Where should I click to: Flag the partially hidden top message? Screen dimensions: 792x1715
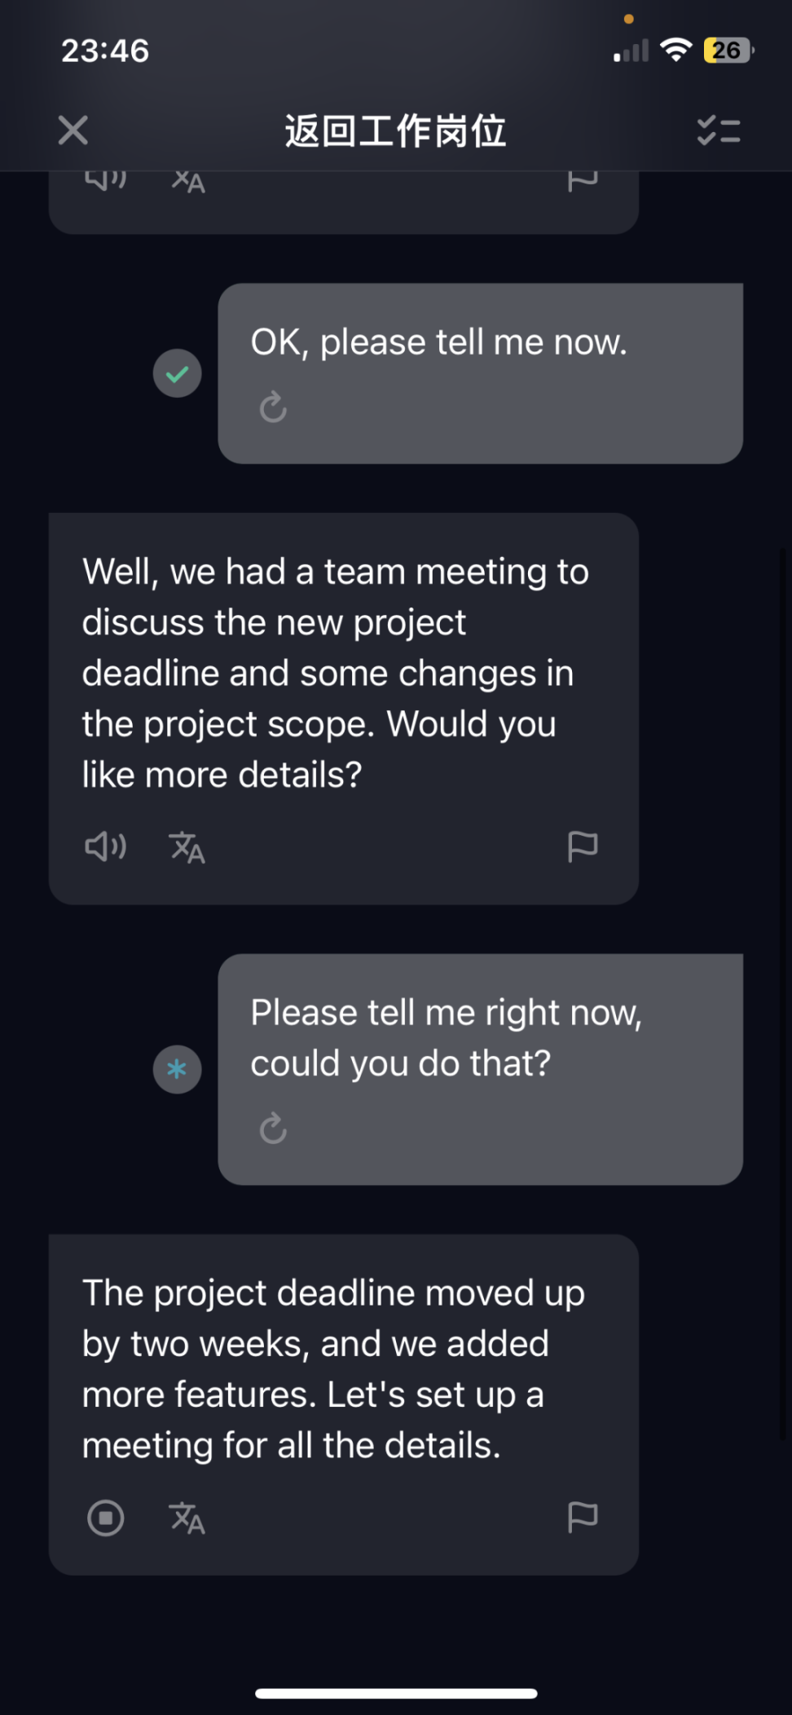pos(583,181)
